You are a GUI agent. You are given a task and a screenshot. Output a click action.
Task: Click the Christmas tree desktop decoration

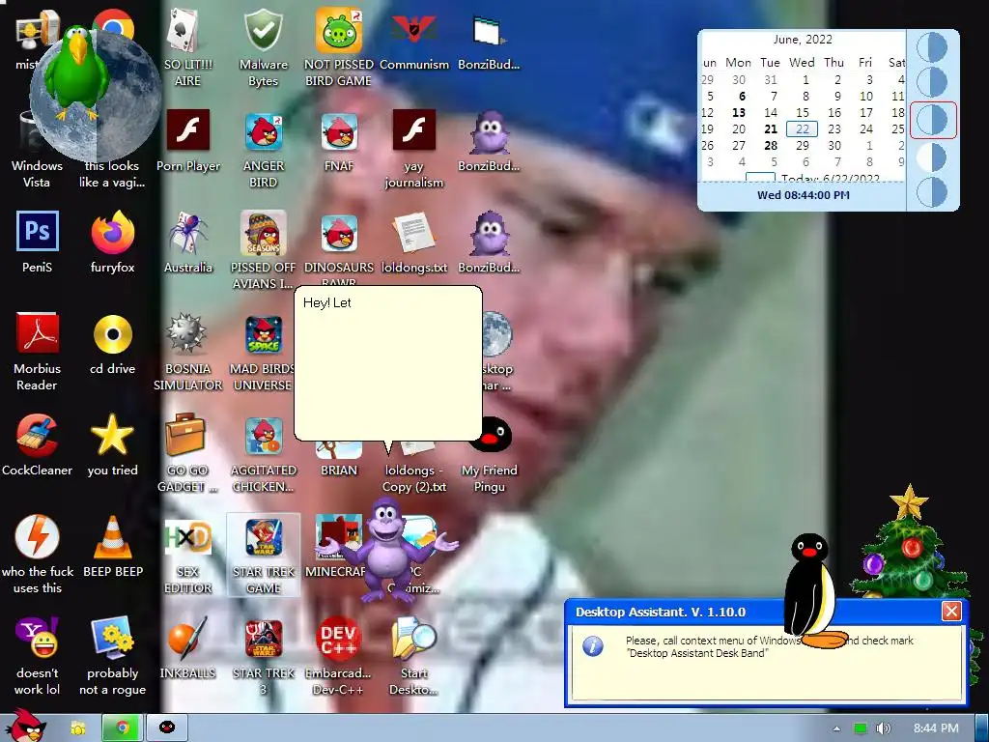908,541
